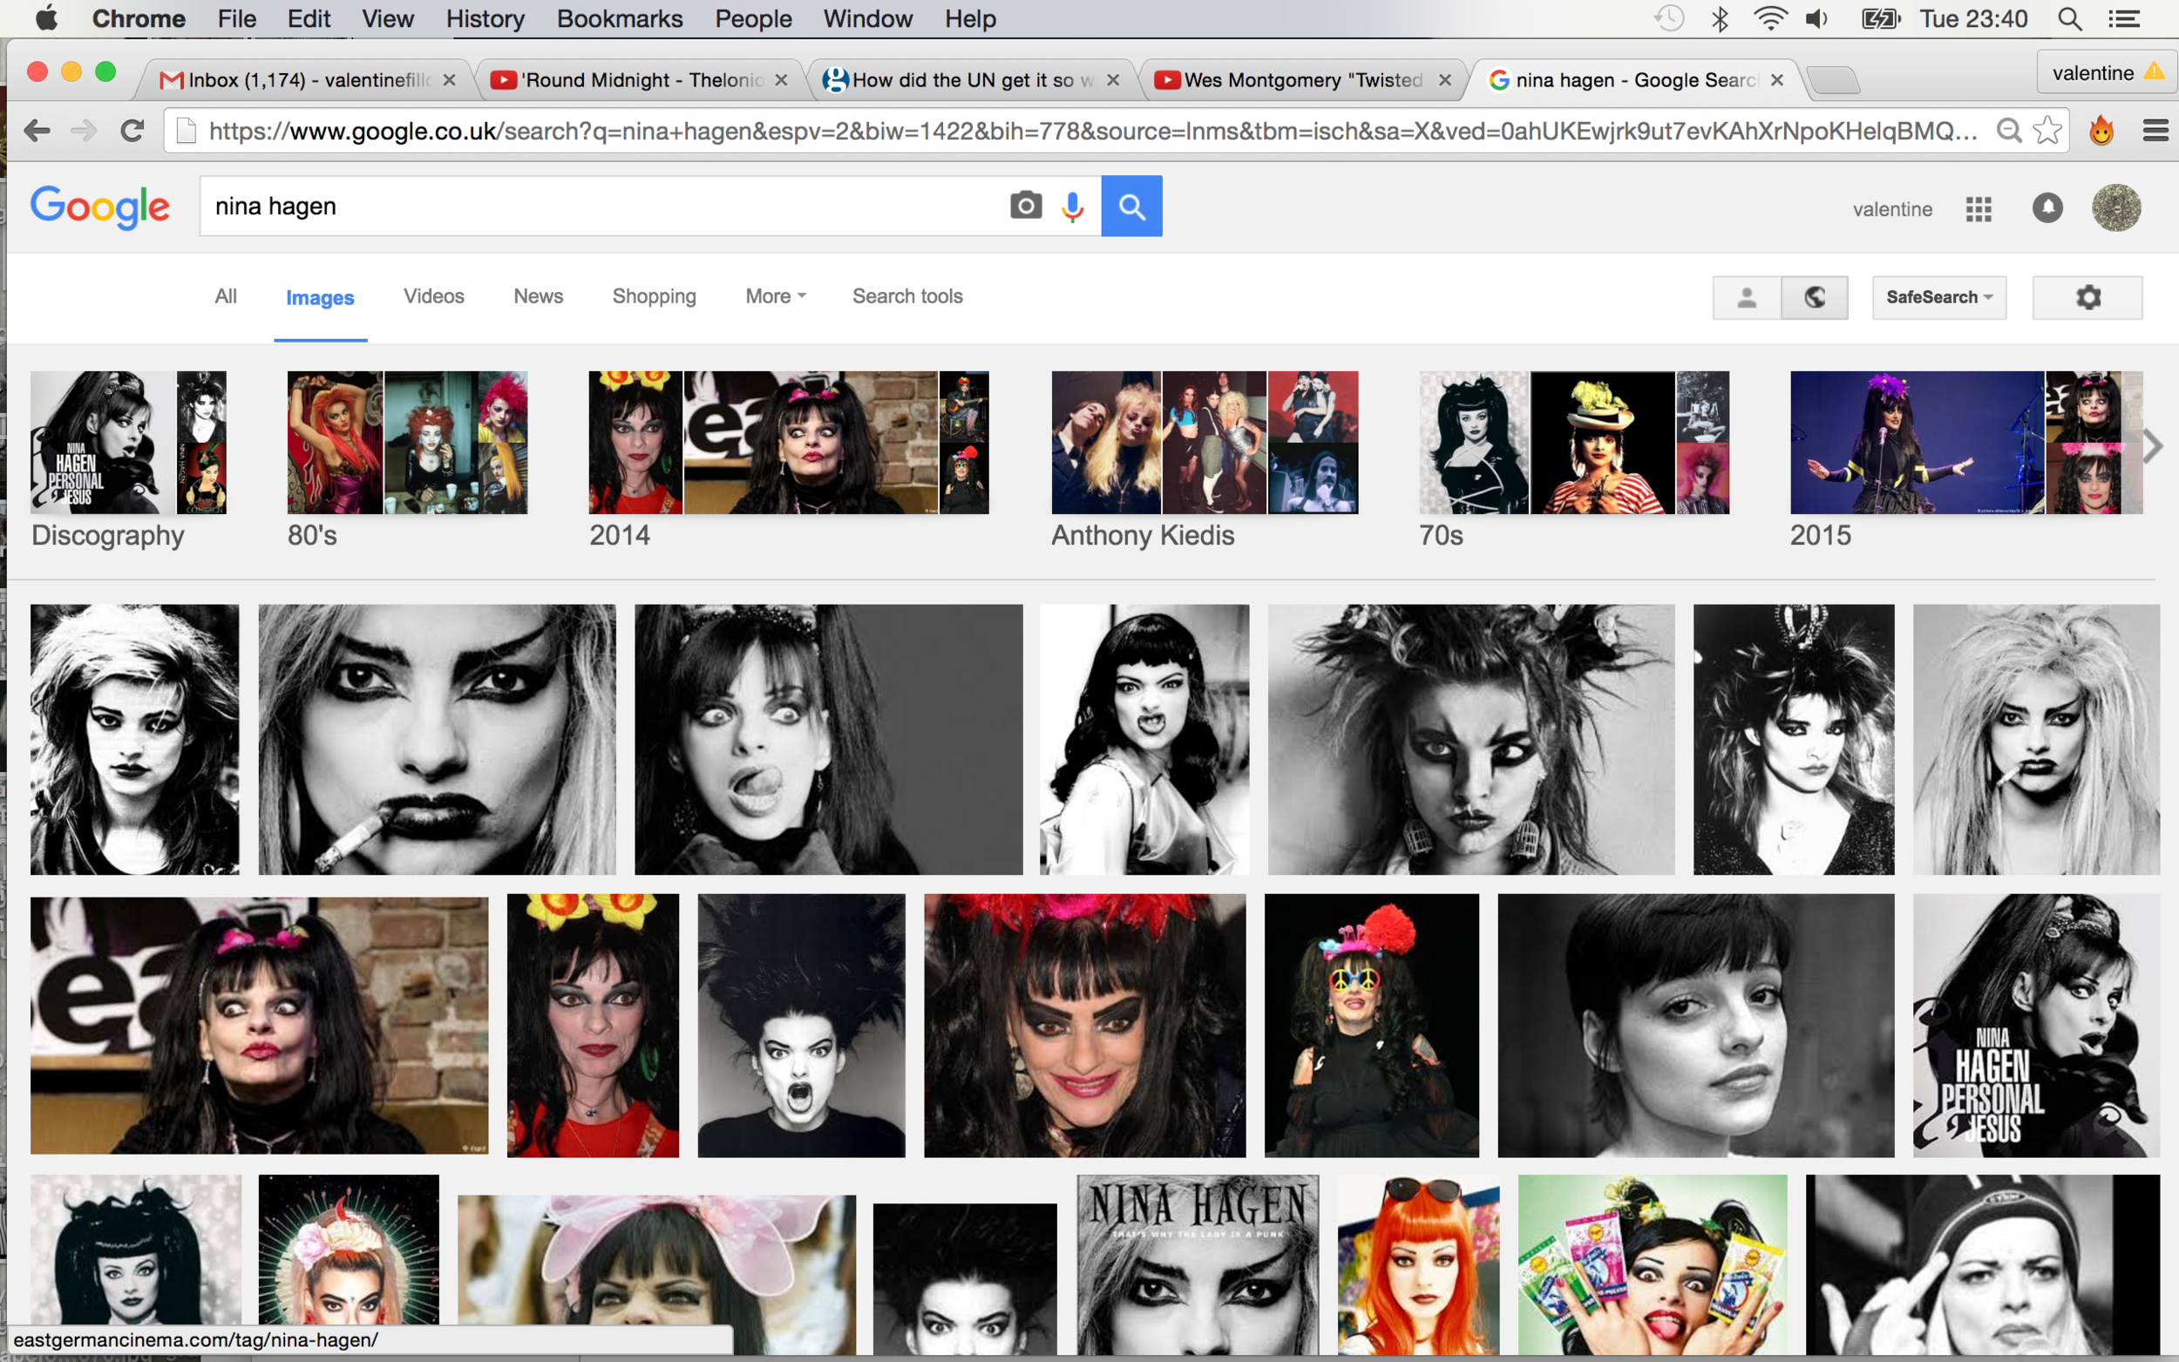Image resolution: width=2179 pixels, height=1362 pixels.
Task: Open the People menu
Action: coord(753,18)
